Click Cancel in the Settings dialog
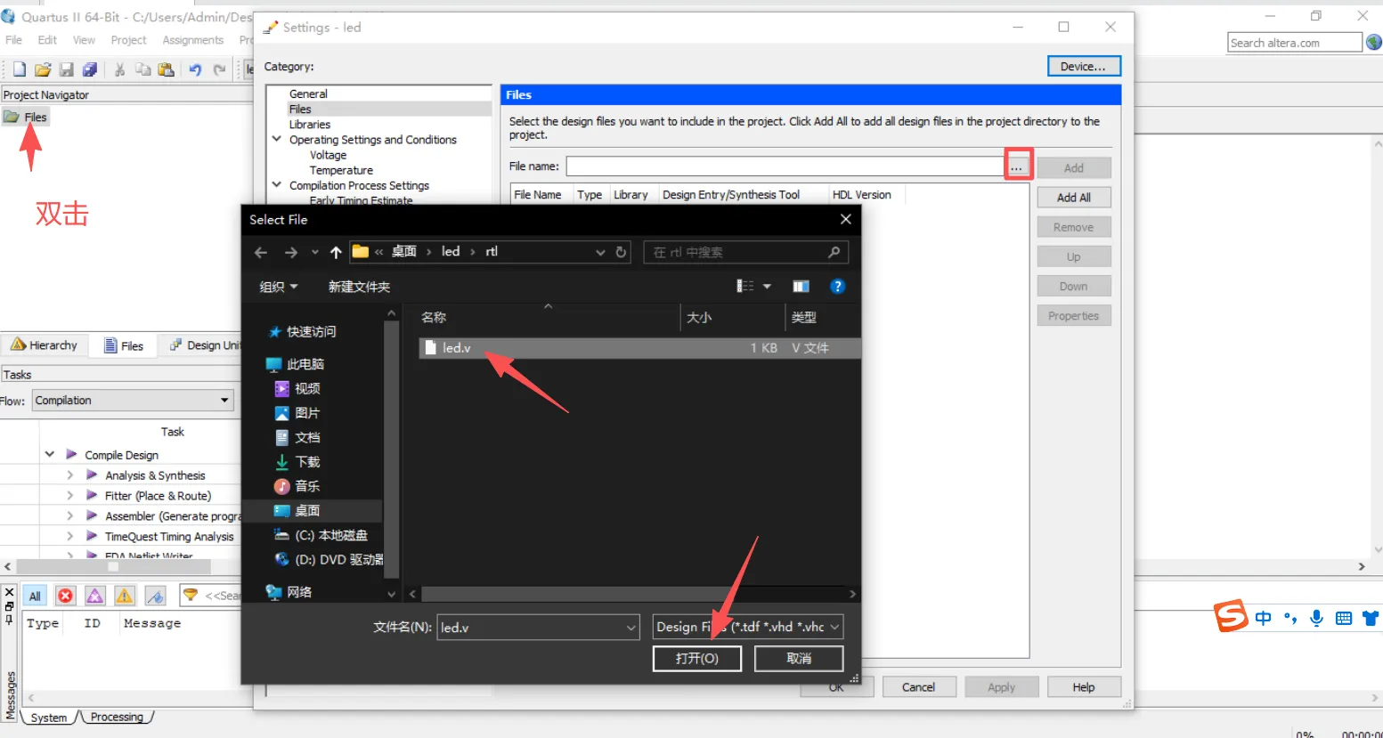Viewport: 1383px width, 738px height. pyautogui.click(x=918, y=687)
